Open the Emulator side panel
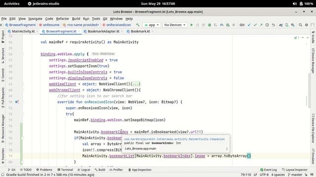Viewport: 316px width, 177px height. [x=313, y=156]
